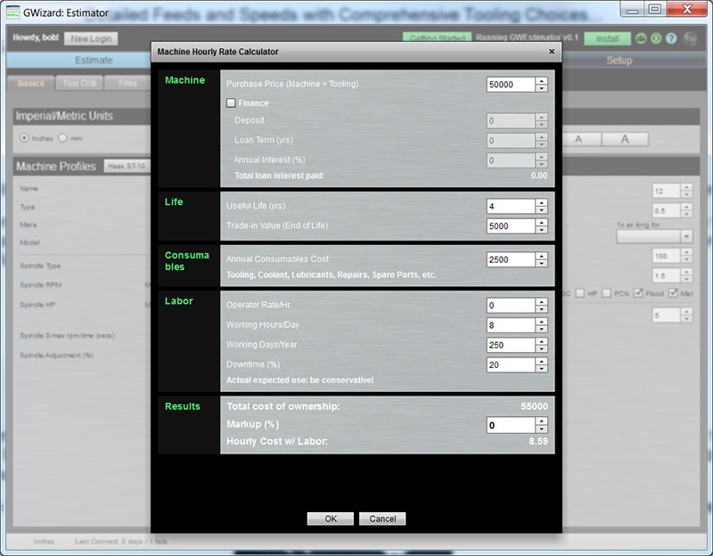Cancel the Machine Hourly Rate Calculator

click(x=382, y=519)
